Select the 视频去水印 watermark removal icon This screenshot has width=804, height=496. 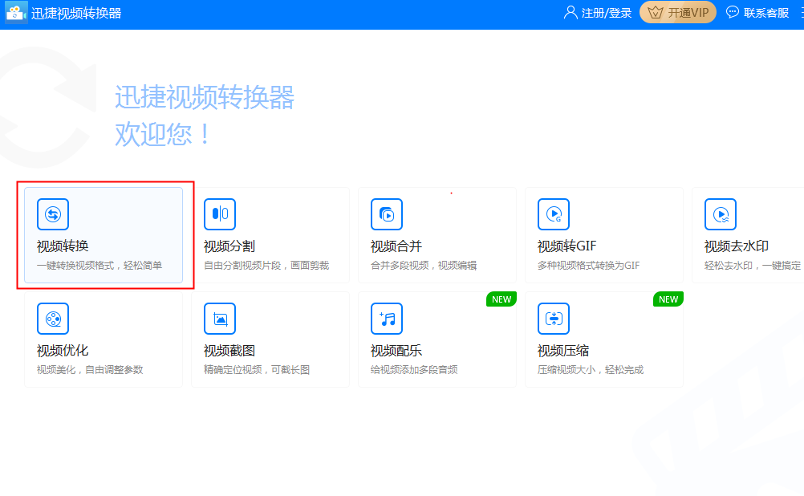point(720,213)
